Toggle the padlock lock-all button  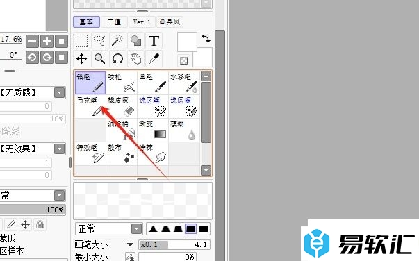point(40,224)
